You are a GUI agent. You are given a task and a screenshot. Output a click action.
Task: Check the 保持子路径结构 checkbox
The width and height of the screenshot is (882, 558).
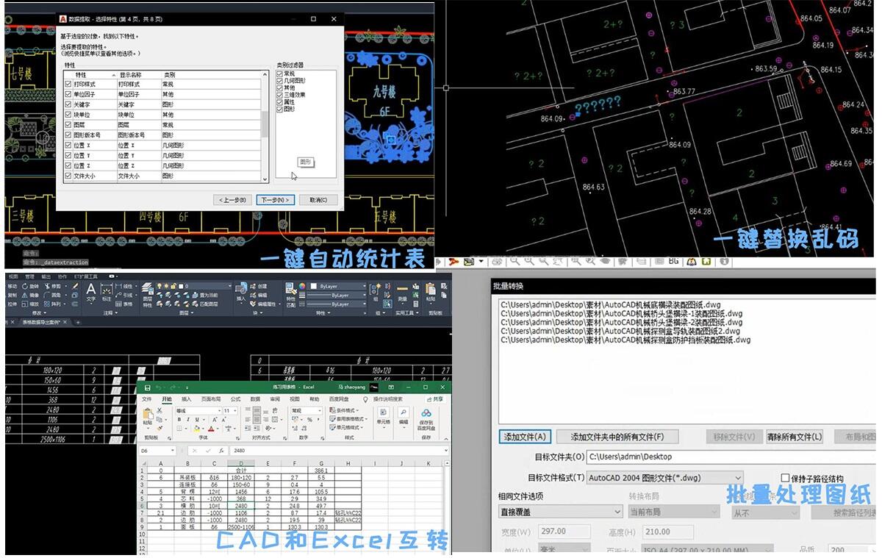pyautogui.click(x=785, y=478)
